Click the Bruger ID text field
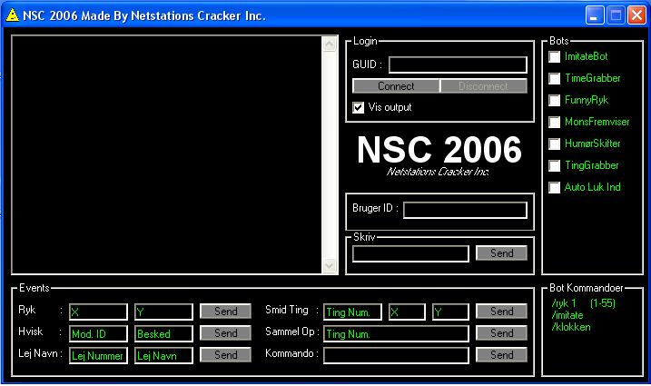The height and width of the screenshot is (386, 651). pyautogui.click(x=465, y=210)
